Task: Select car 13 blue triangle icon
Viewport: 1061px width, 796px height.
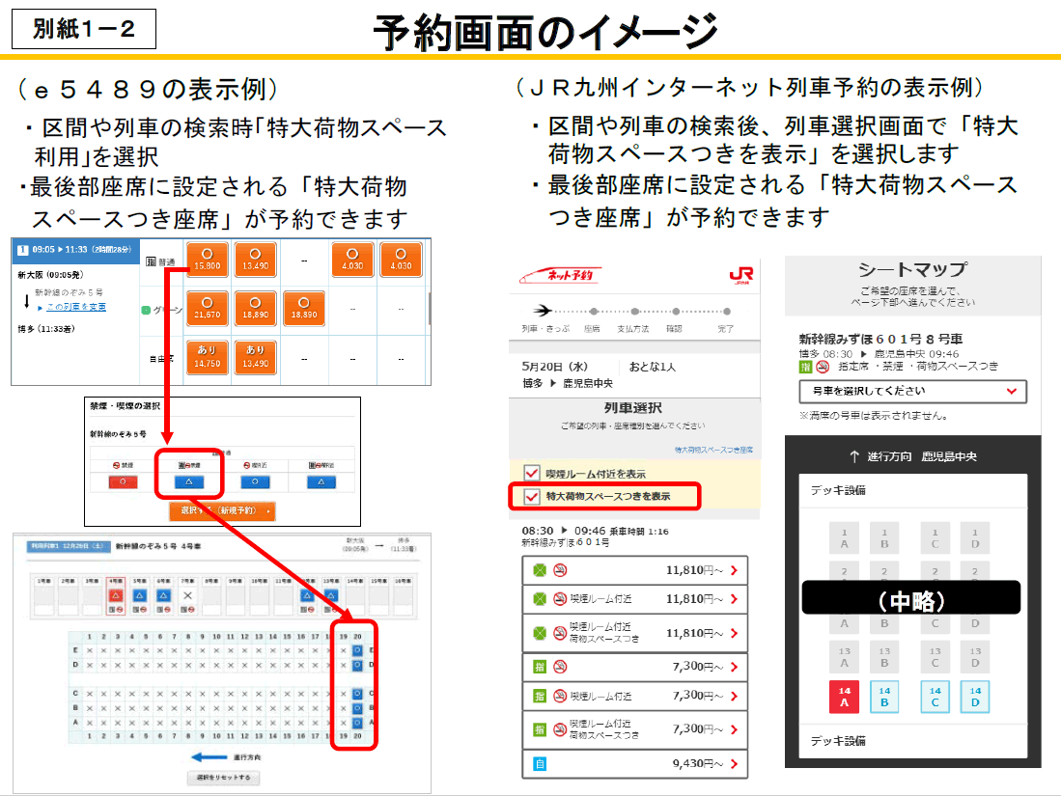Action: point(331,595)
